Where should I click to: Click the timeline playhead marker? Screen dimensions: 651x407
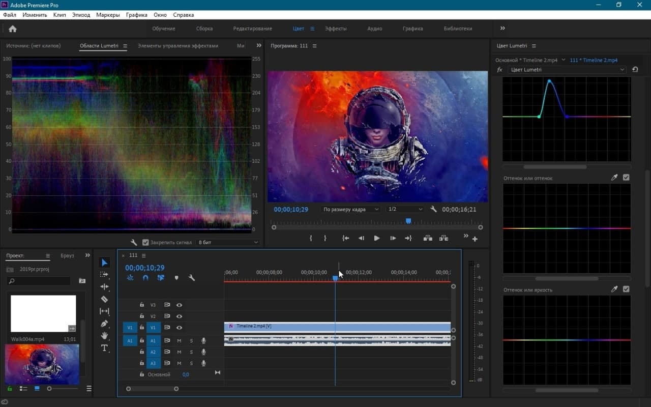335,278
